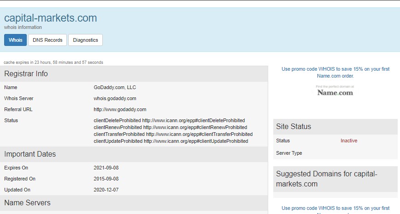
Task: Click the Name.com logo banner
Action: coord(335,91)
